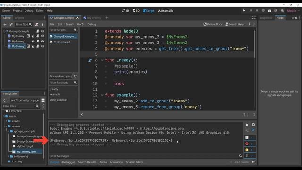
Task: Toggle visibility of MyEnemy node
Action: 42,36
